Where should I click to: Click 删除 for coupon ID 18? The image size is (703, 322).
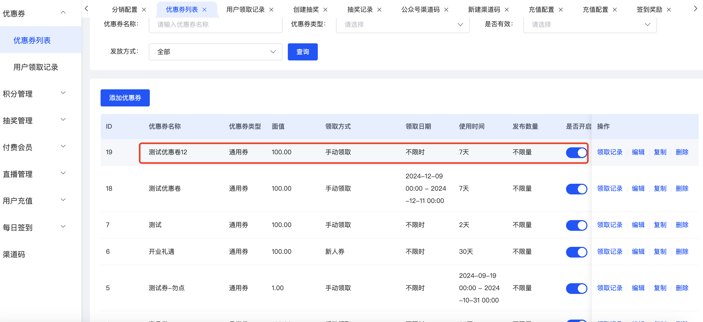coord(682,188)
